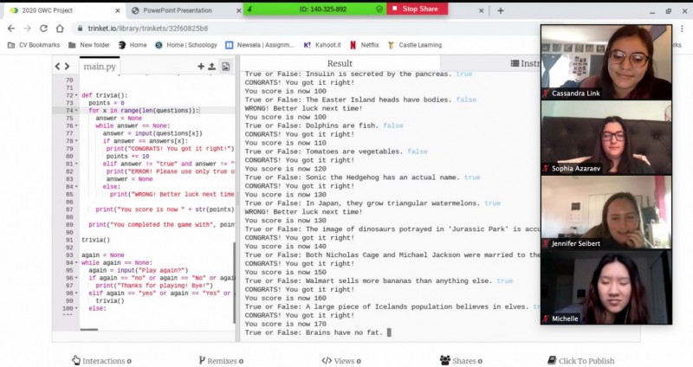Click the next file right arrow
Screen dimensions: 693x367
click(68, 66)
